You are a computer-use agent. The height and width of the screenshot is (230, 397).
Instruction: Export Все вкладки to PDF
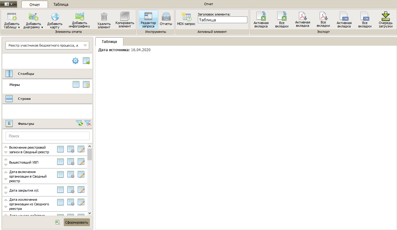coord(323,20)
